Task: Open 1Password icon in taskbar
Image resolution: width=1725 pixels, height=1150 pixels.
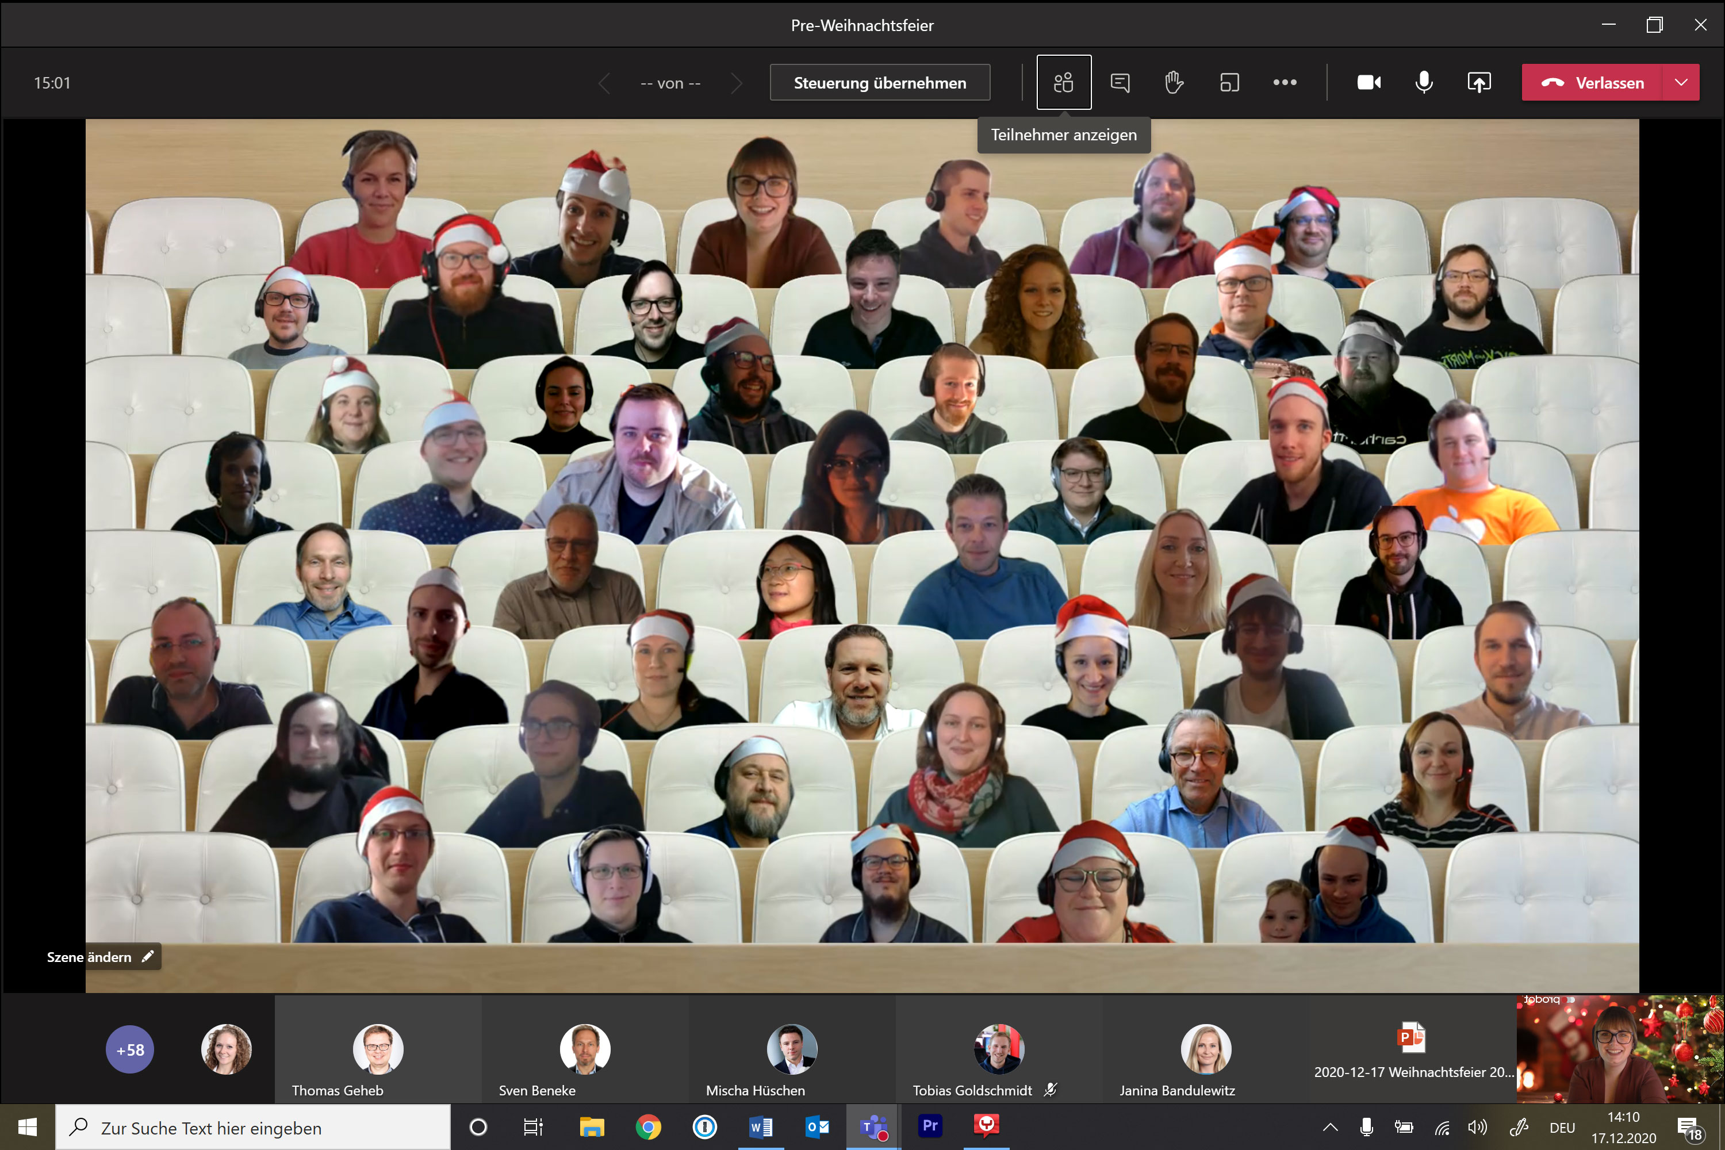Action: point(704,1127)
